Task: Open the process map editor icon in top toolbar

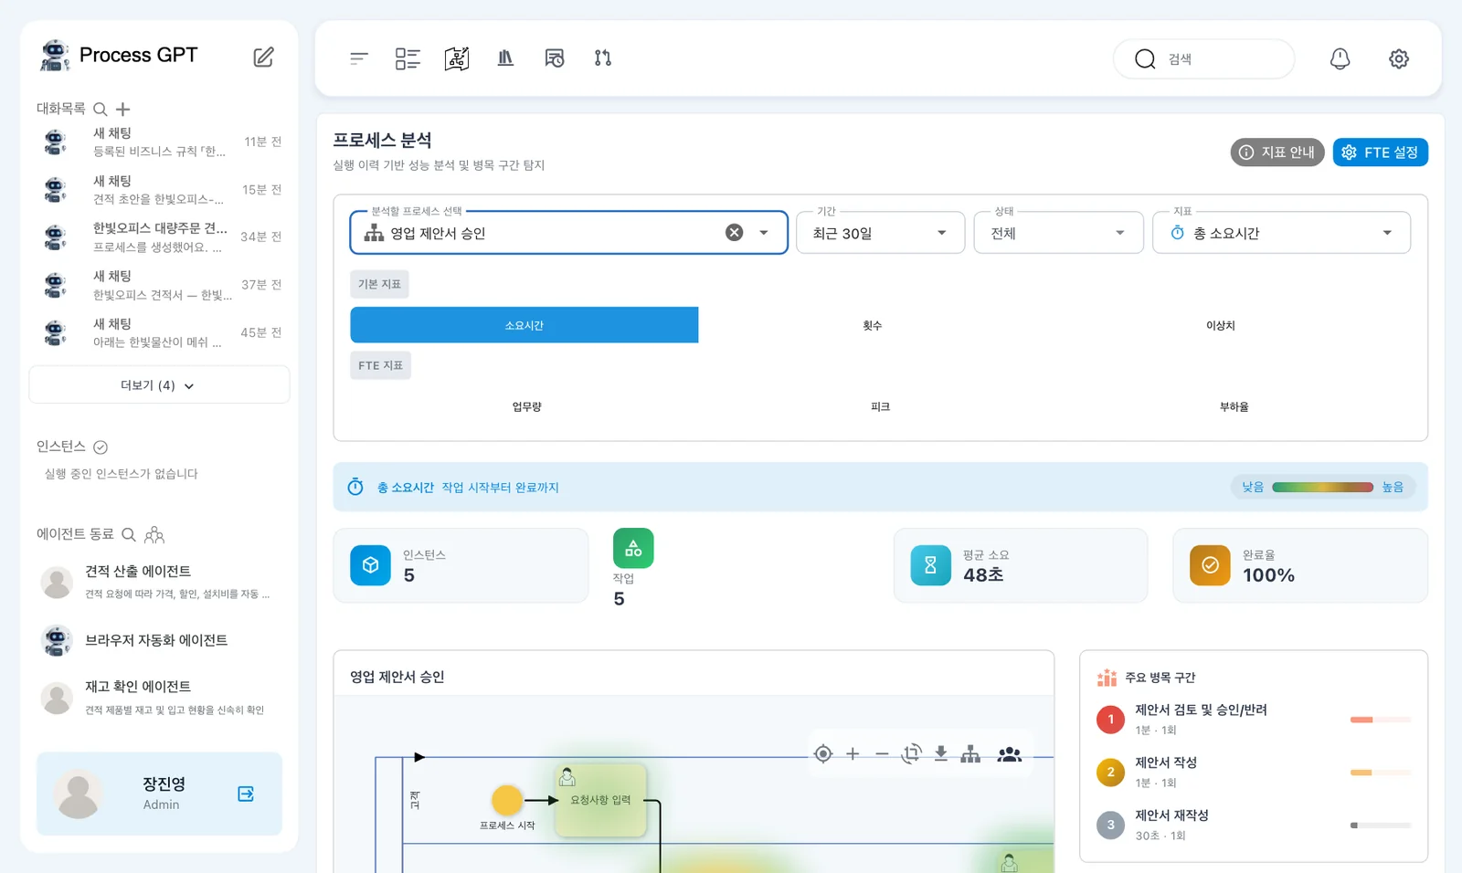Action: pos(457,58)
